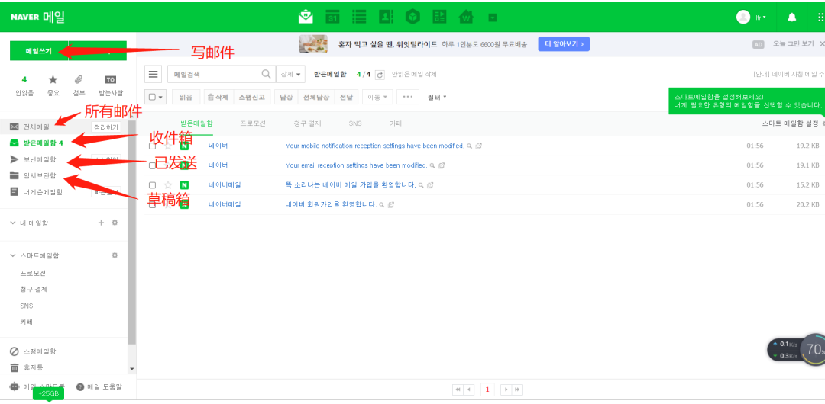Click 더 알아보기 in the ad
Image resolution: width=825 pixels, height=404 pixels.
(x=564, y=44)
